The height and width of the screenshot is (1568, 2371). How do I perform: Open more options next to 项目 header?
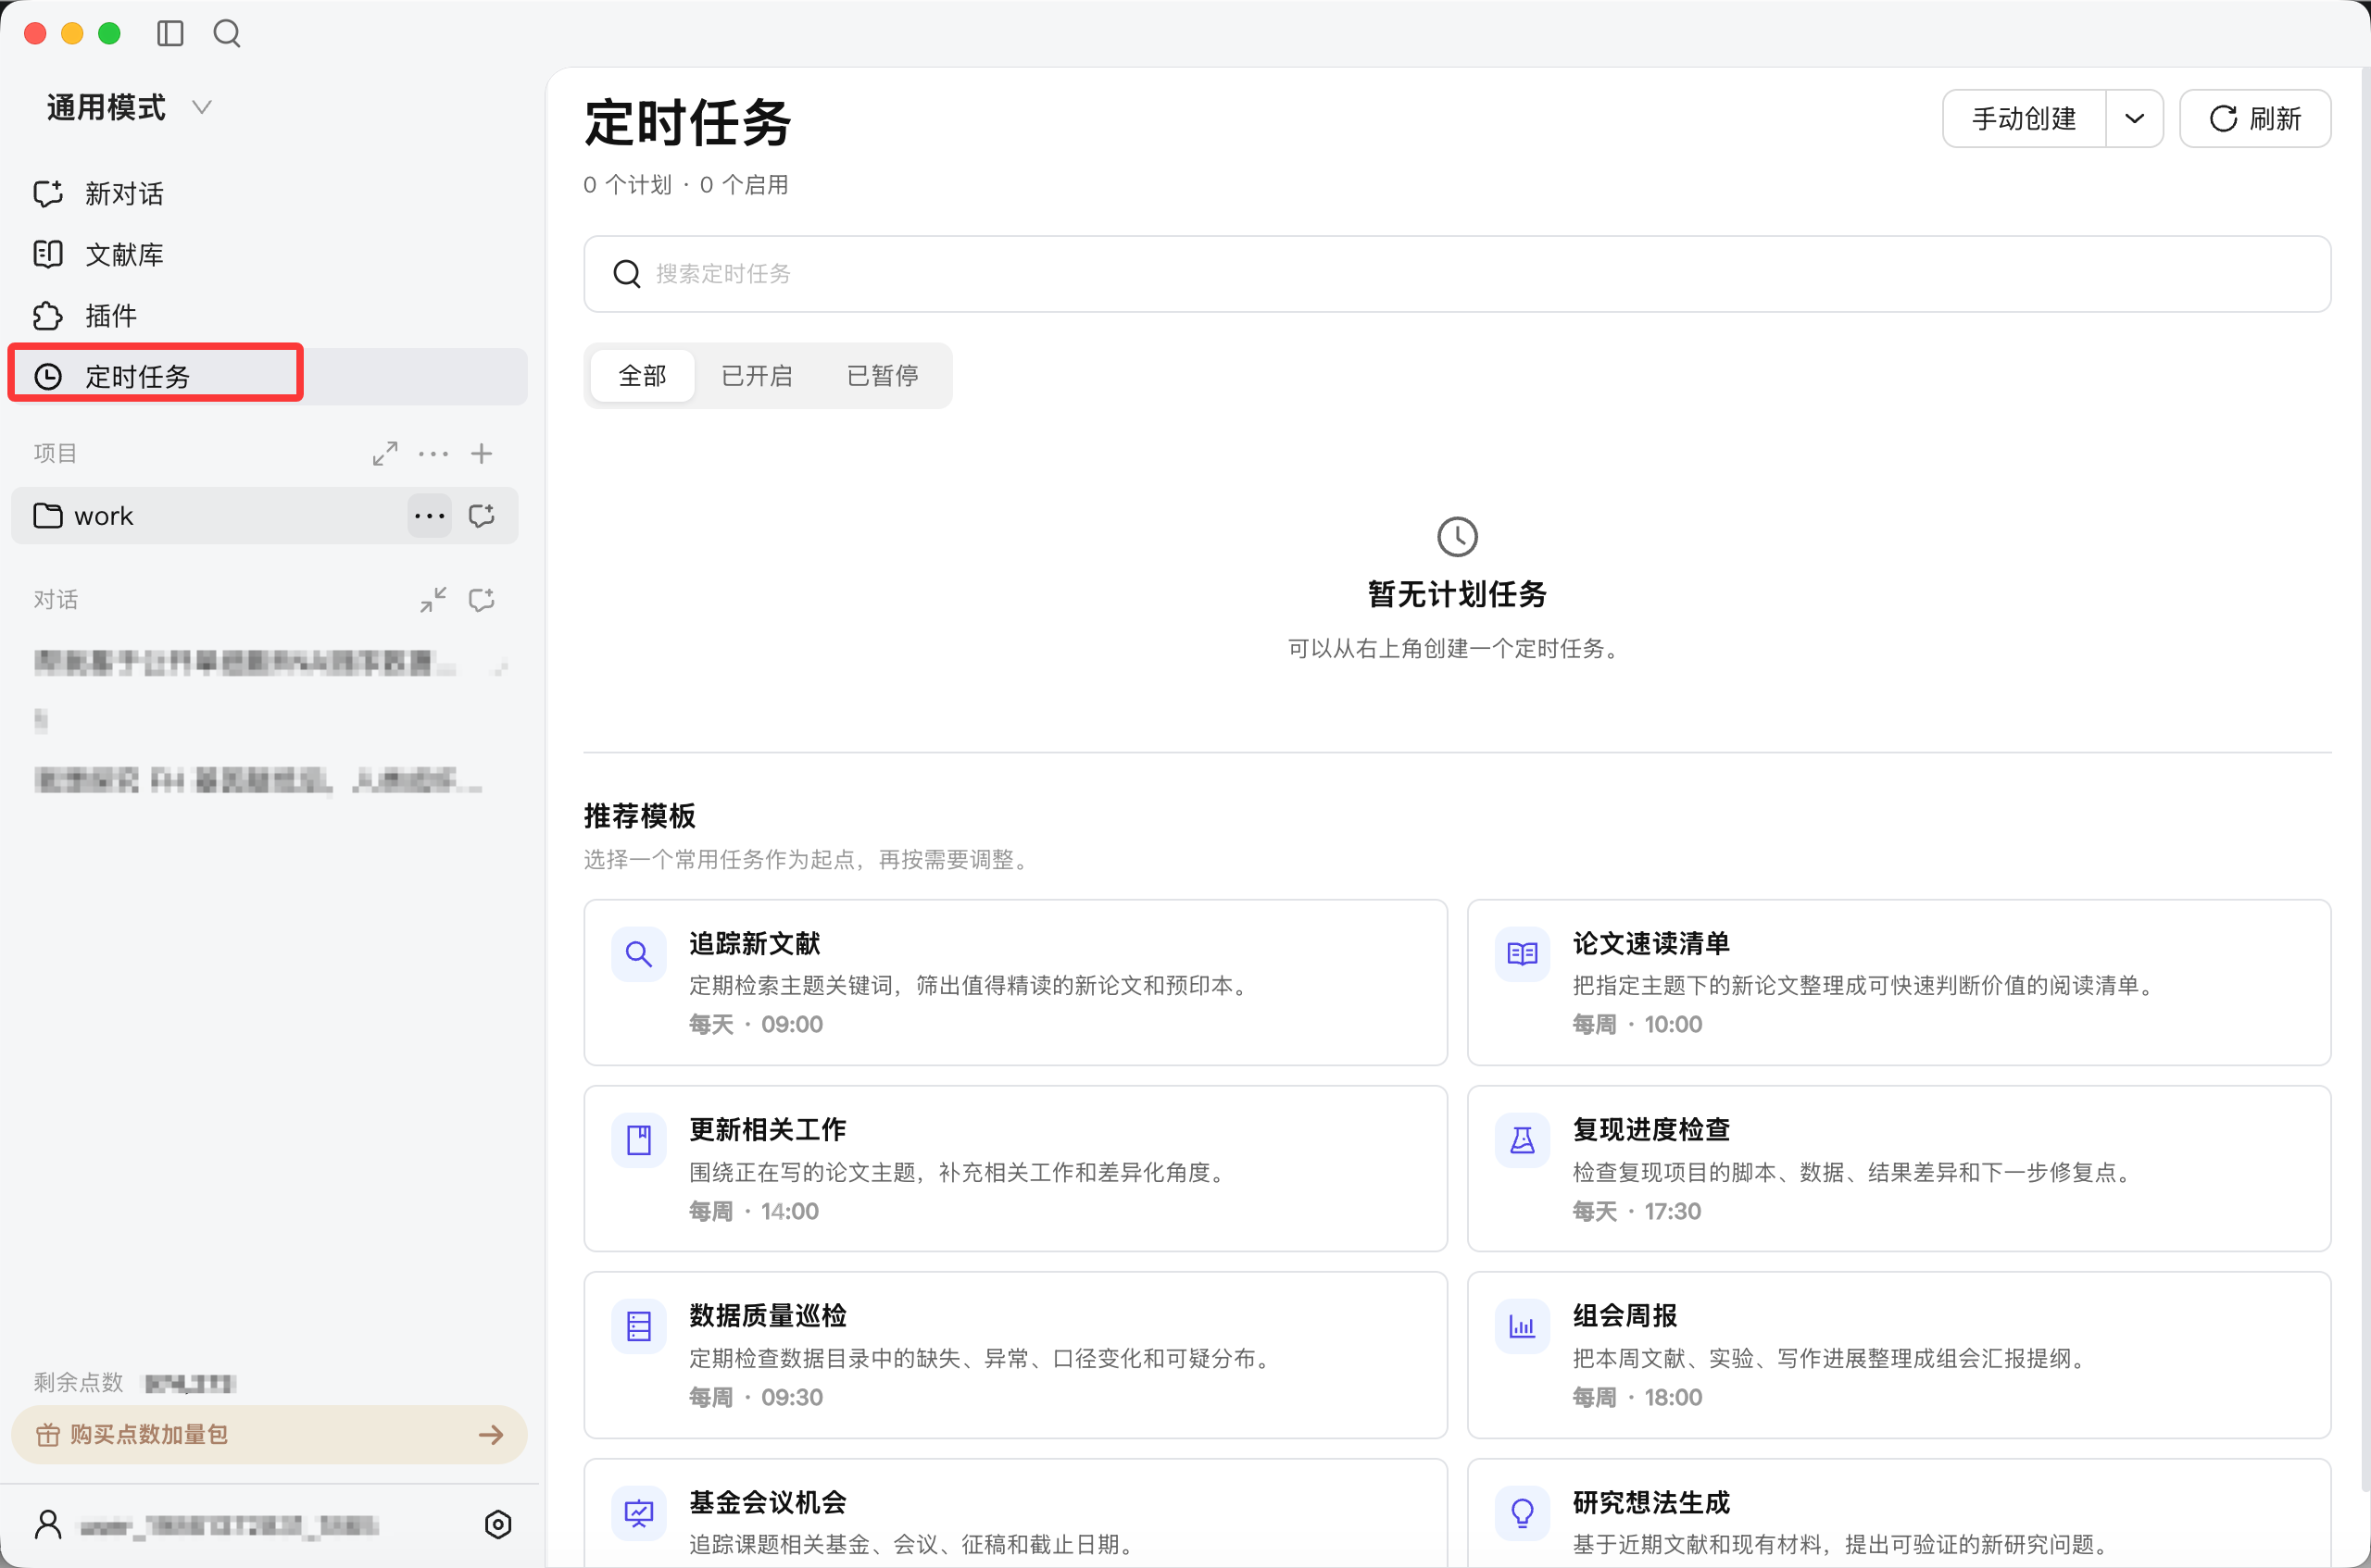point(433,453)
